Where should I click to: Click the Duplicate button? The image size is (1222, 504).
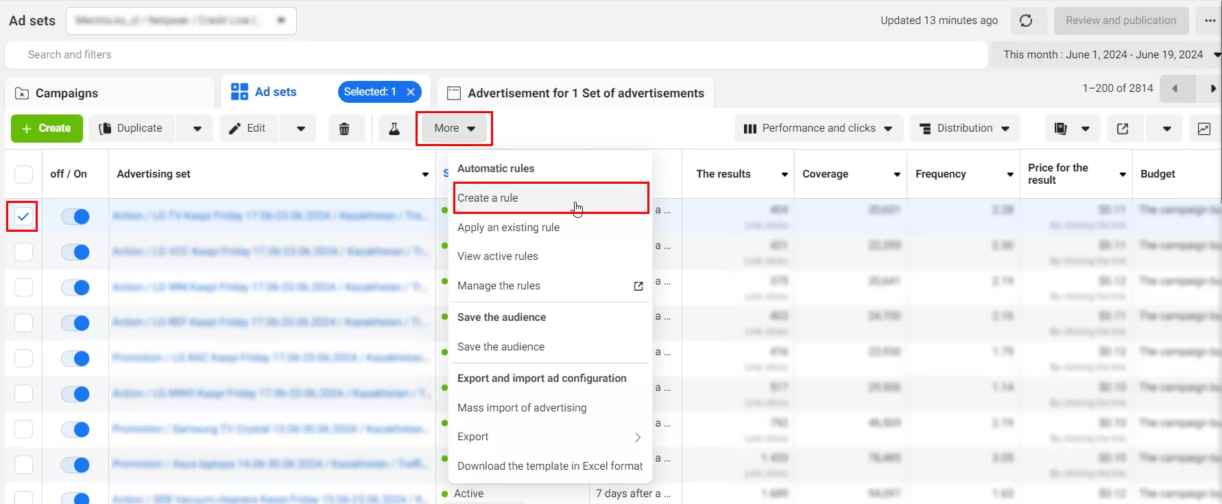pos(132,128)
